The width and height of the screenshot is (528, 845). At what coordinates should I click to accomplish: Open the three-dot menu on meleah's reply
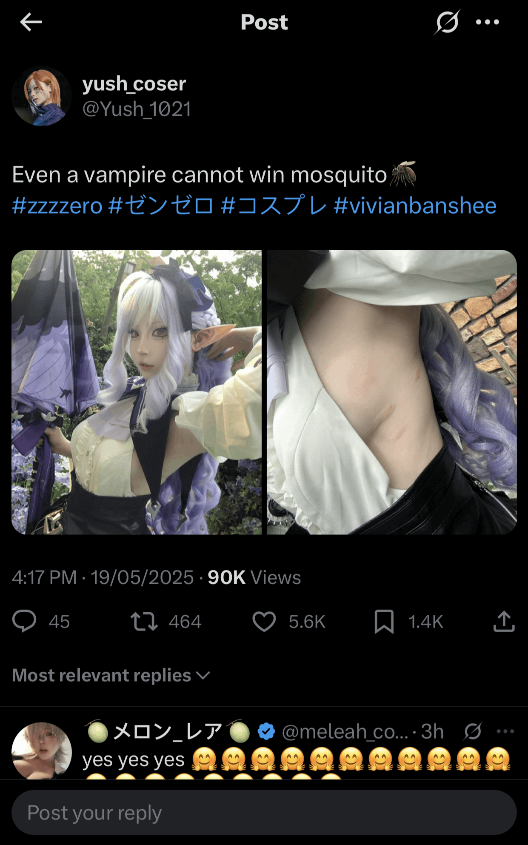point(505,731)
